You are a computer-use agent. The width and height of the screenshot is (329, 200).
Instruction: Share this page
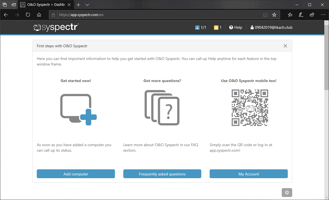(x=312, y=15)
